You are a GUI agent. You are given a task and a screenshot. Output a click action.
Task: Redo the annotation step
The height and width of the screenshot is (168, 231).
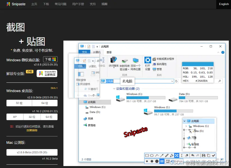click(x=197, y=155)
